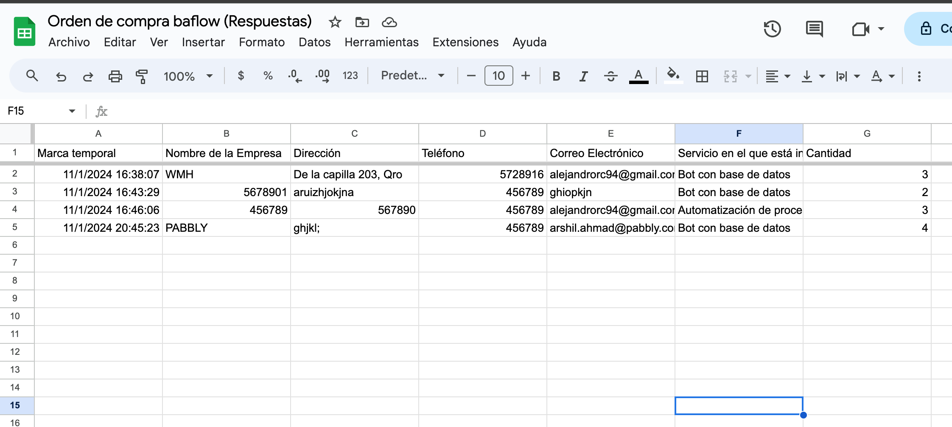Increase decimal places
Image resolution: width=952 pixels, height=427 pixels.
(323, 76)
